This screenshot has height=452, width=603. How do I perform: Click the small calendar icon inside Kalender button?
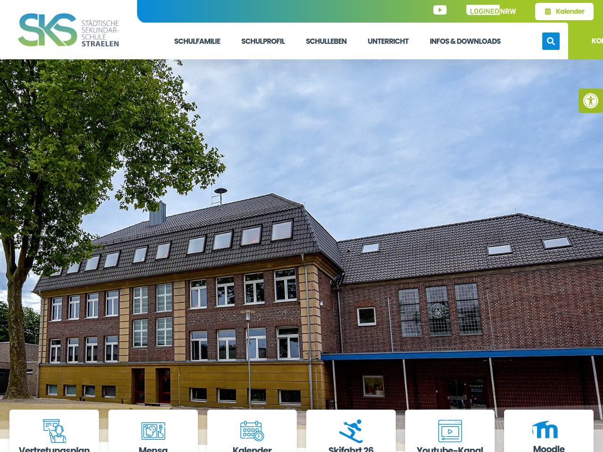(548, 11)
